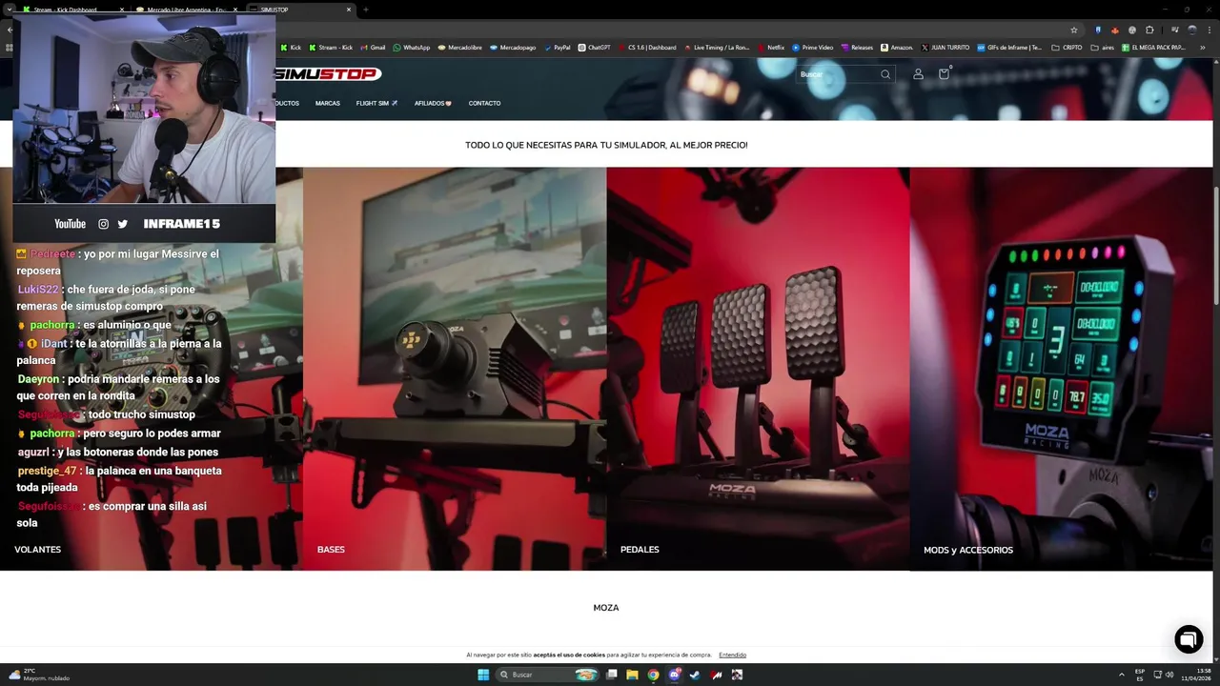Open the CONTACTO menu item
Image resolution: width=1220 pixels, height=686 pixels.
(484, 103)
